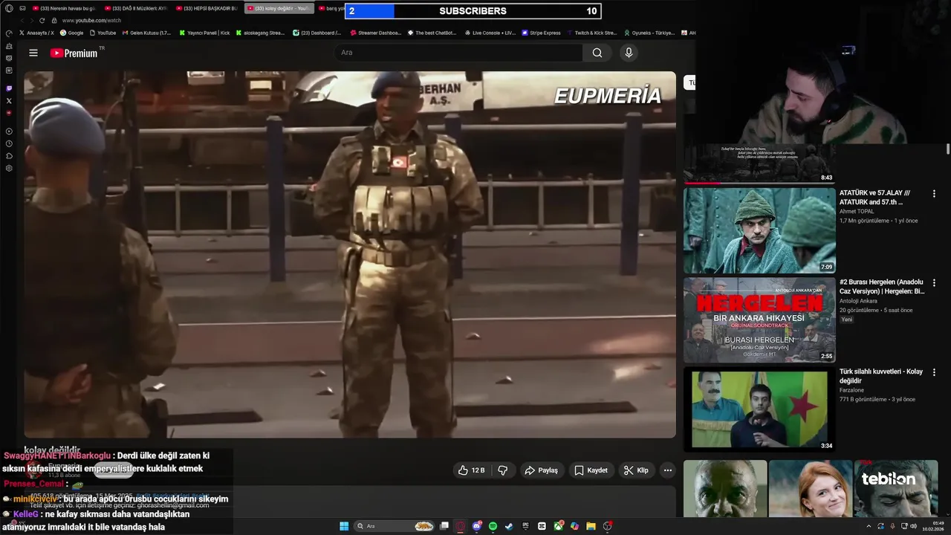Select the 'kolay değildir' browser tab
The image size is (951, 535).
(x=279, y=8)
